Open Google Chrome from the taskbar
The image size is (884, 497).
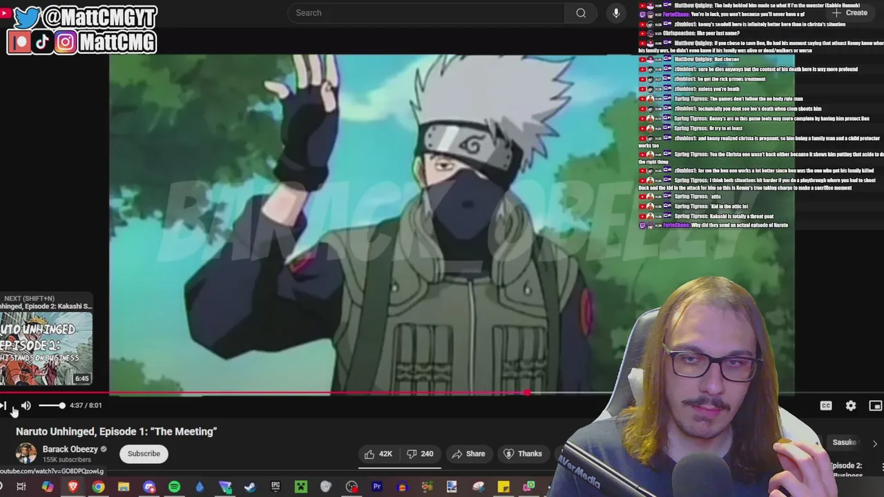98,487
